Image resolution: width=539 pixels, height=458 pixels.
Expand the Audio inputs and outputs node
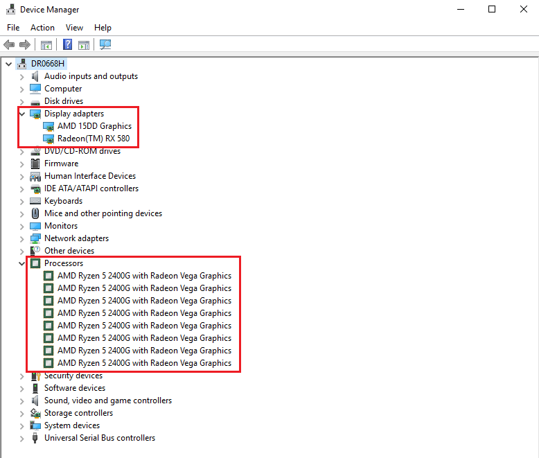point(22,76)
